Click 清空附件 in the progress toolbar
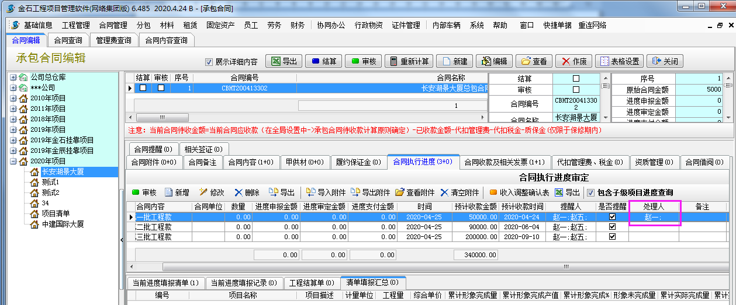The width and height of the screenshot is (736, 305). (460, 192)
